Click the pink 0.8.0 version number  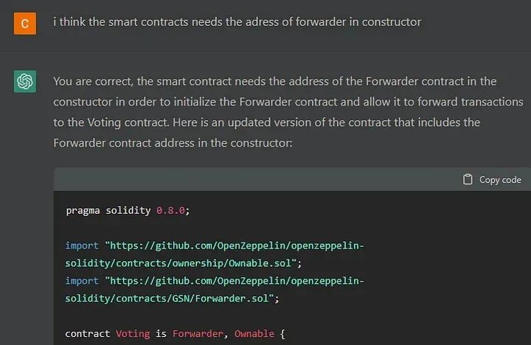click(170, 211)
